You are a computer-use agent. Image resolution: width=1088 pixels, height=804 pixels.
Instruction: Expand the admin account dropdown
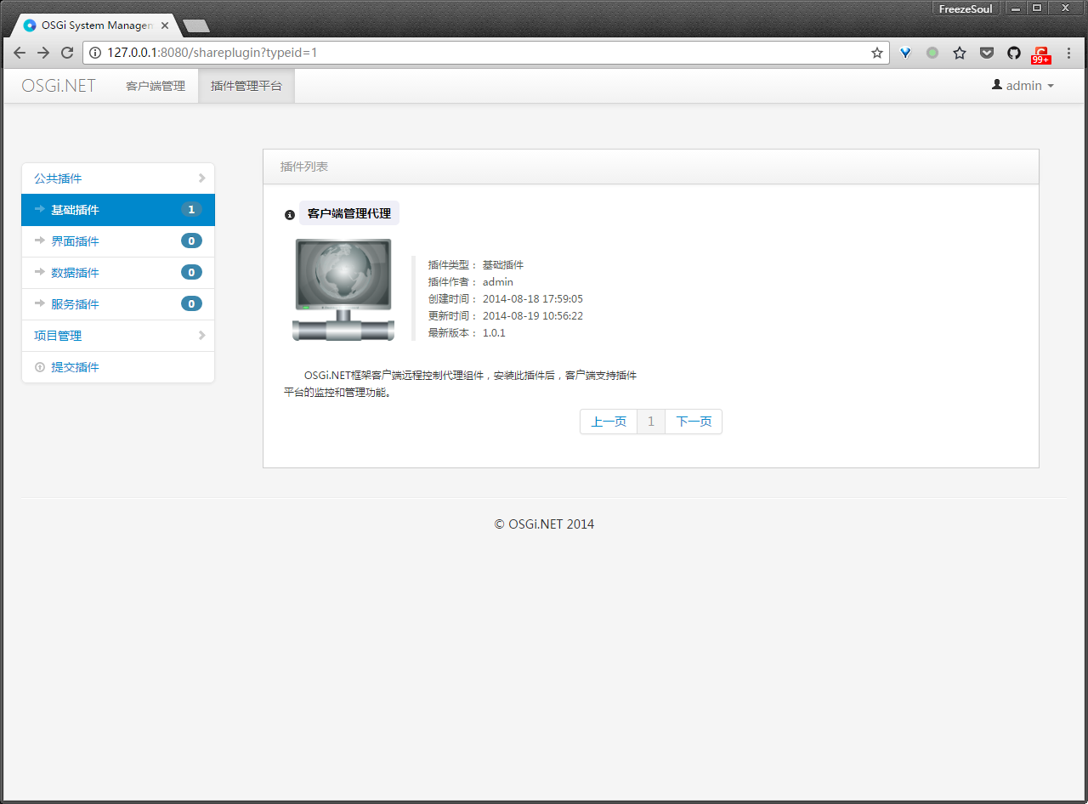click(x=1023, y=86)
